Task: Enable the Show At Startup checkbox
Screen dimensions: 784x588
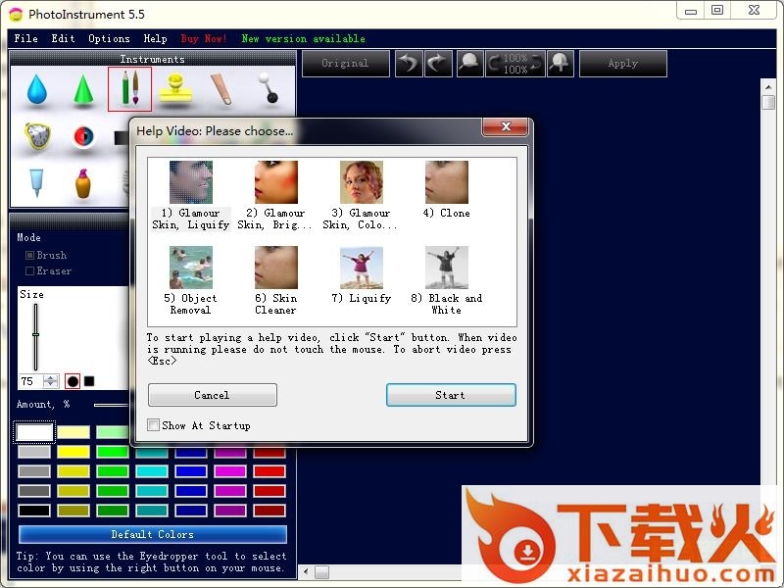Action: (154, 425)
